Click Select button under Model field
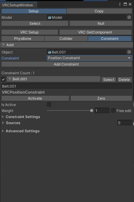This screenshot has height=202, width=134. click(x=35, y=24)
